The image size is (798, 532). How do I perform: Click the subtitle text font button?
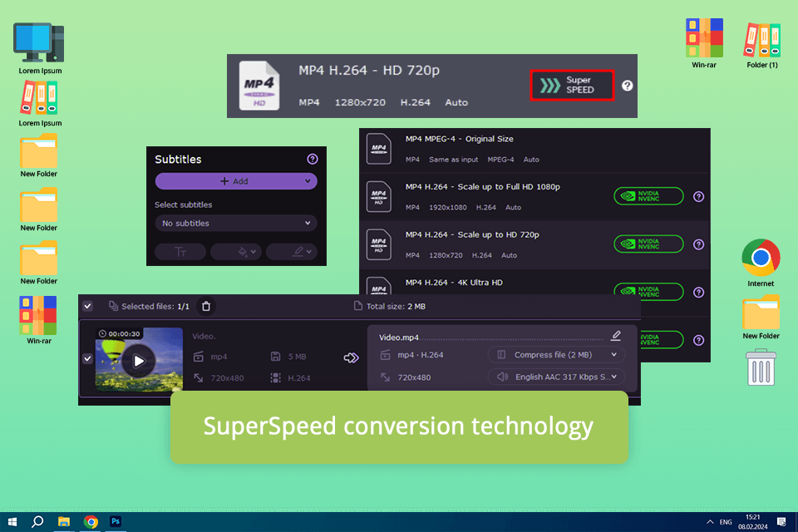[180, 252]
